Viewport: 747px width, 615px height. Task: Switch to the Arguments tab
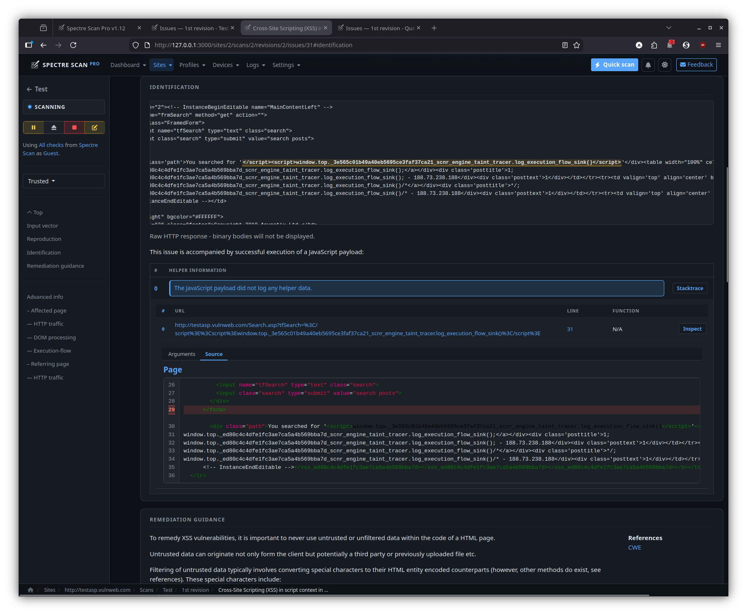[182, 354]
